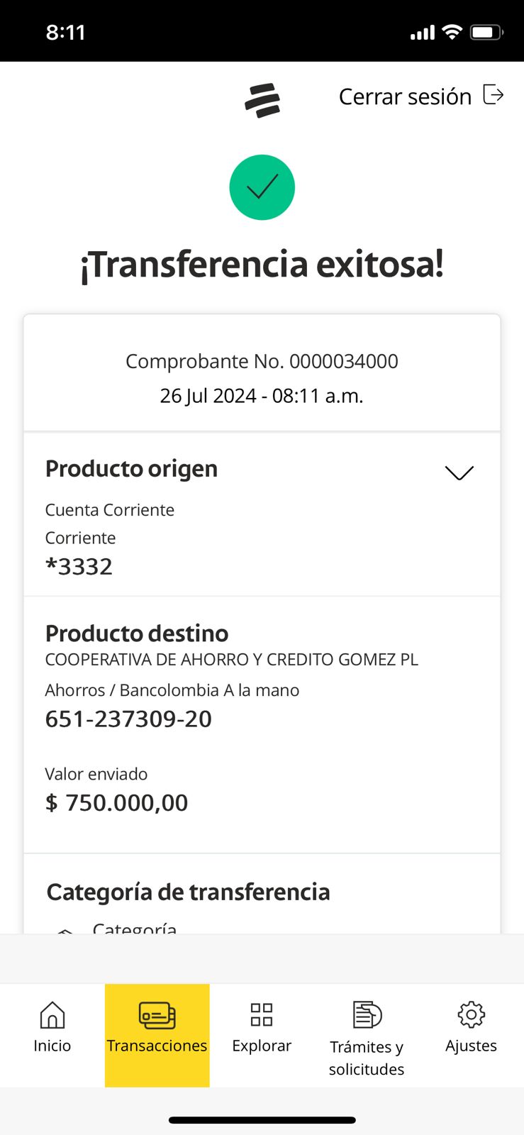Collapse the Producto origen chevron
Screen dimensions: 524x1135
[459, 472]
